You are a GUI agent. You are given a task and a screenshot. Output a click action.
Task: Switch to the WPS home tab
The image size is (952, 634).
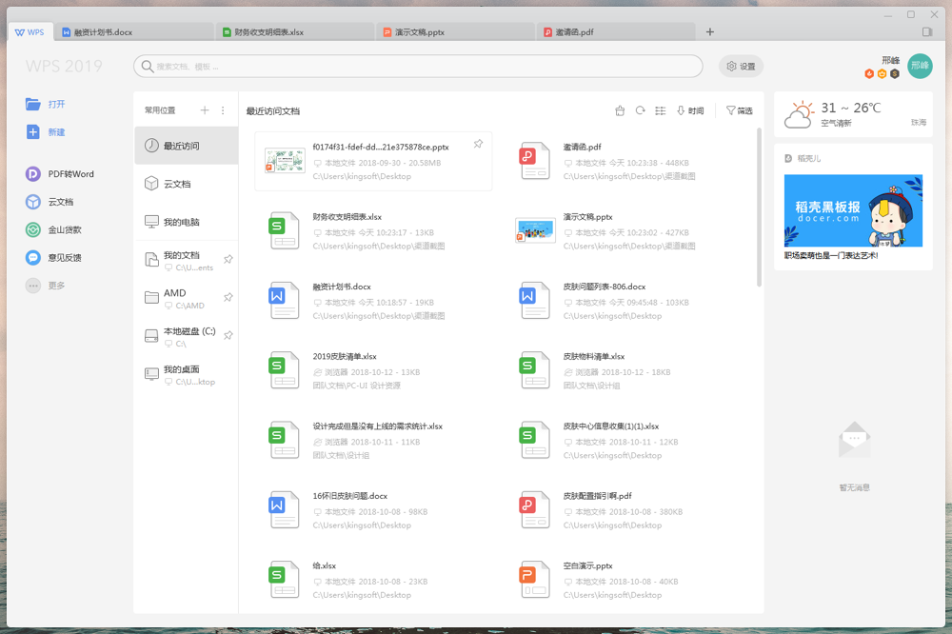30,32
